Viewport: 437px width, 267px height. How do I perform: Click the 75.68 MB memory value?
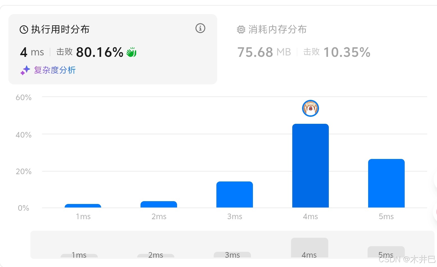(x=264, y=52)
